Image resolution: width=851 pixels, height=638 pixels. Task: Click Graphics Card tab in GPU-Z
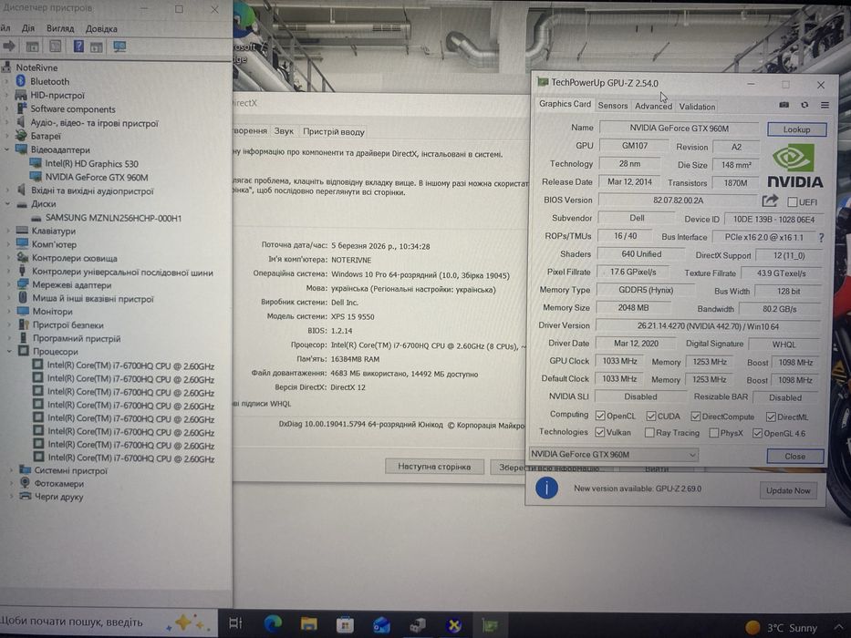pyautogui.click(x=565, y=104)
